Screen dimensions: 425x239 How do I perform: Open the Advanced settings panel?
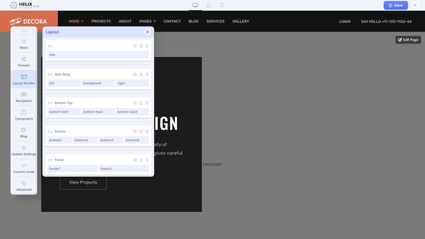tap(24, 186)
